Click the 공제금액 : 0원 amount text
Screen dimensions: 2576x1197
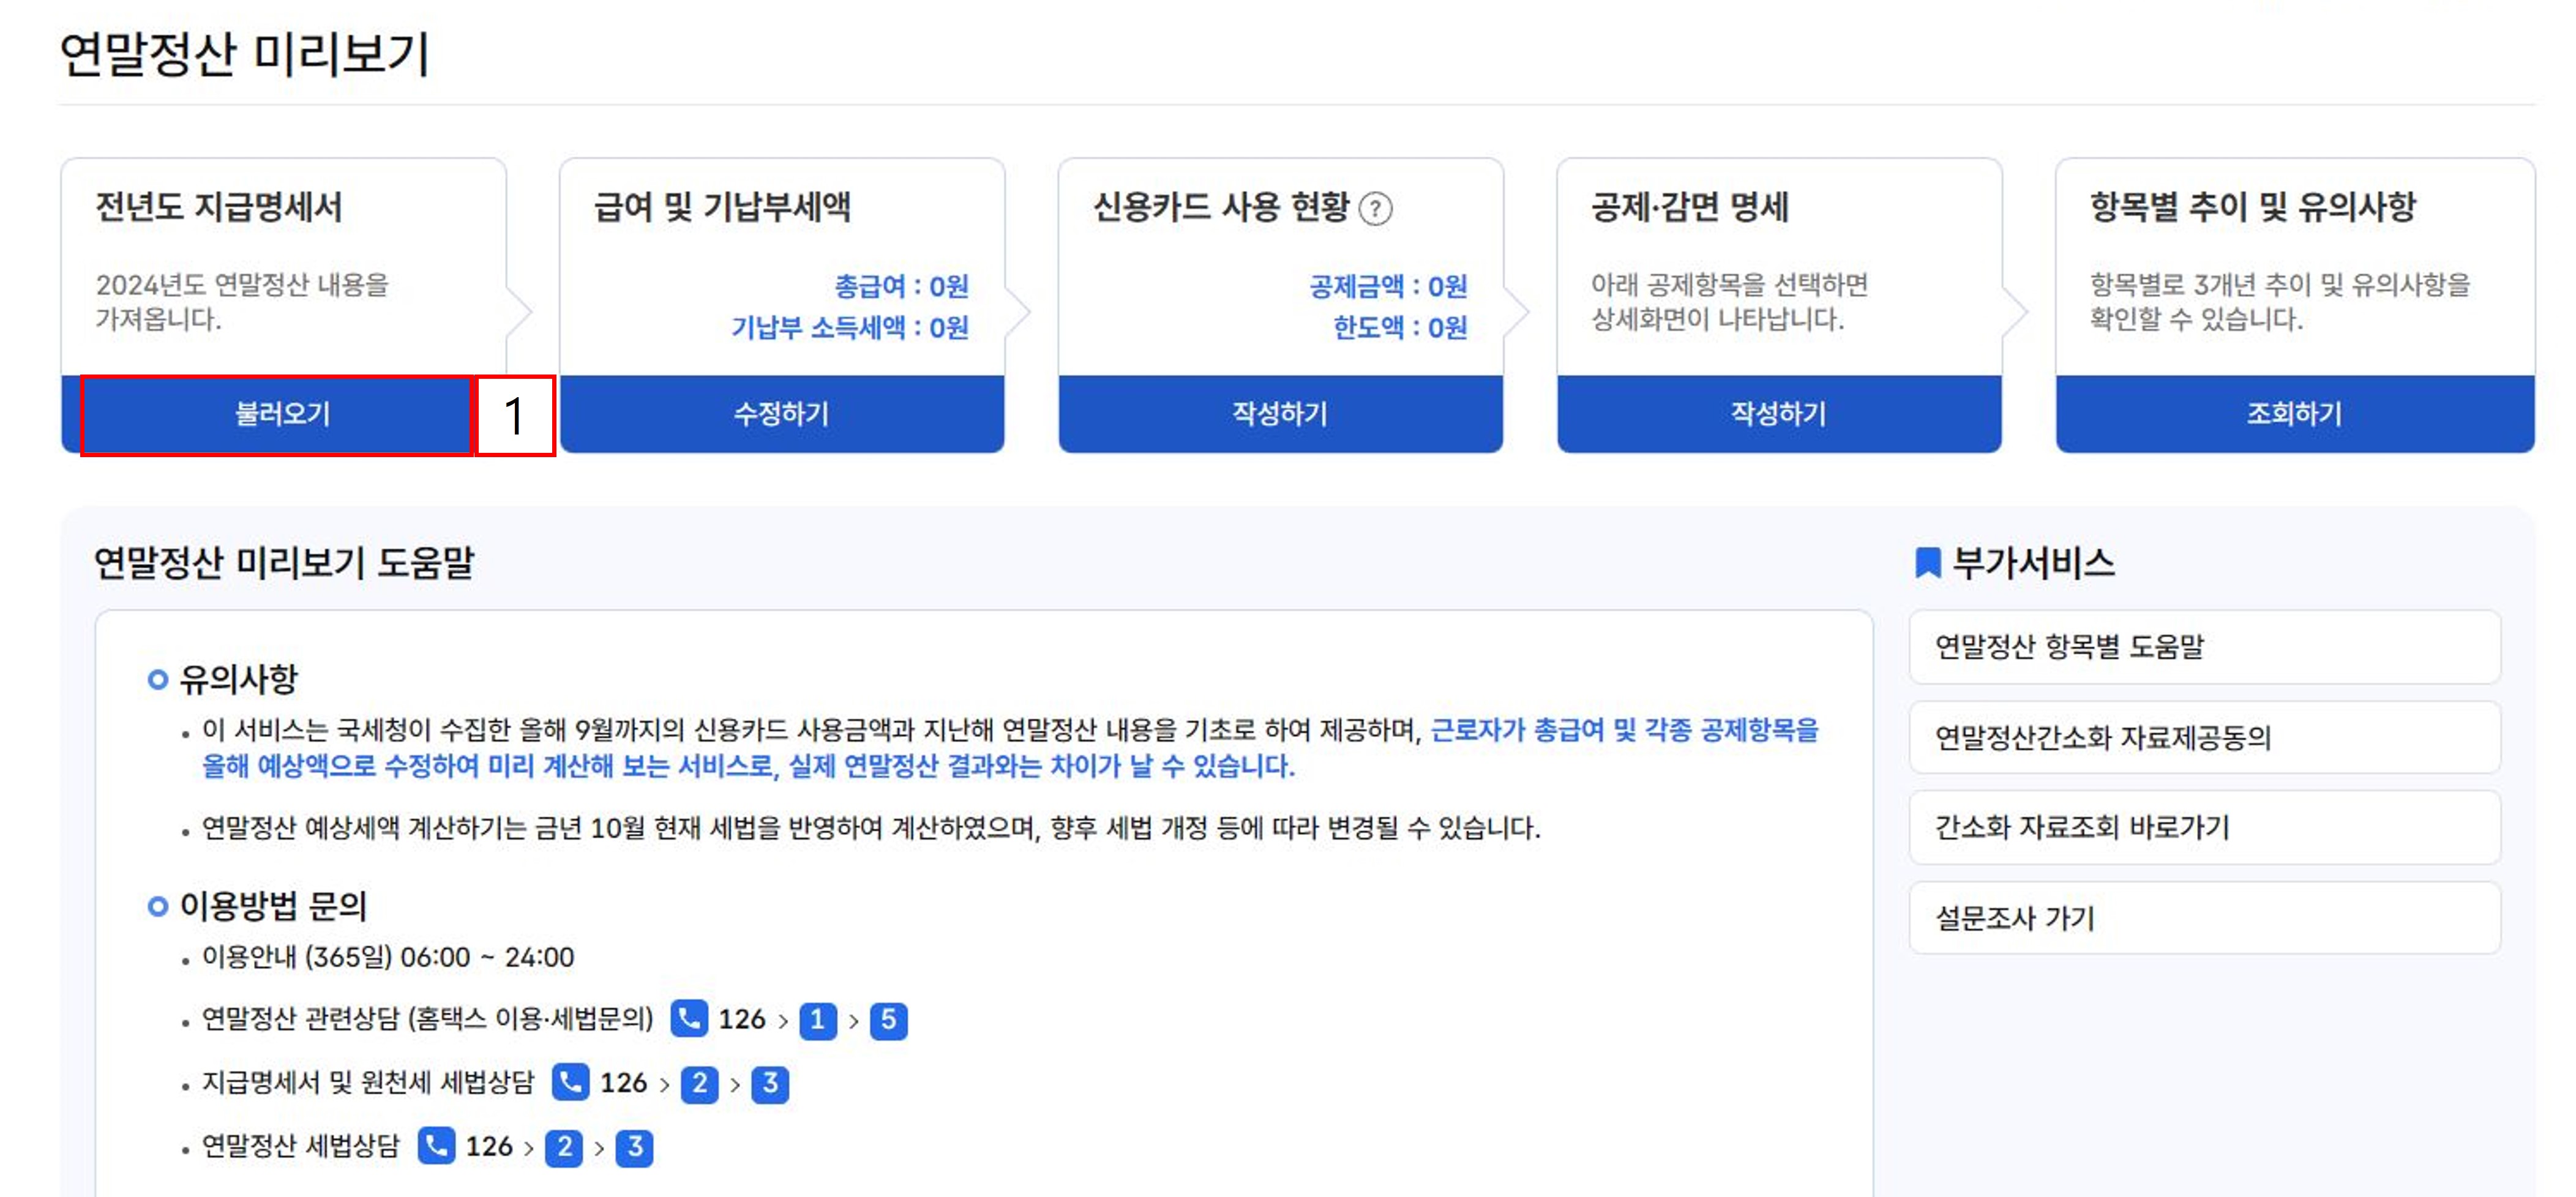pyautogui.click(x=1388, y=287)
